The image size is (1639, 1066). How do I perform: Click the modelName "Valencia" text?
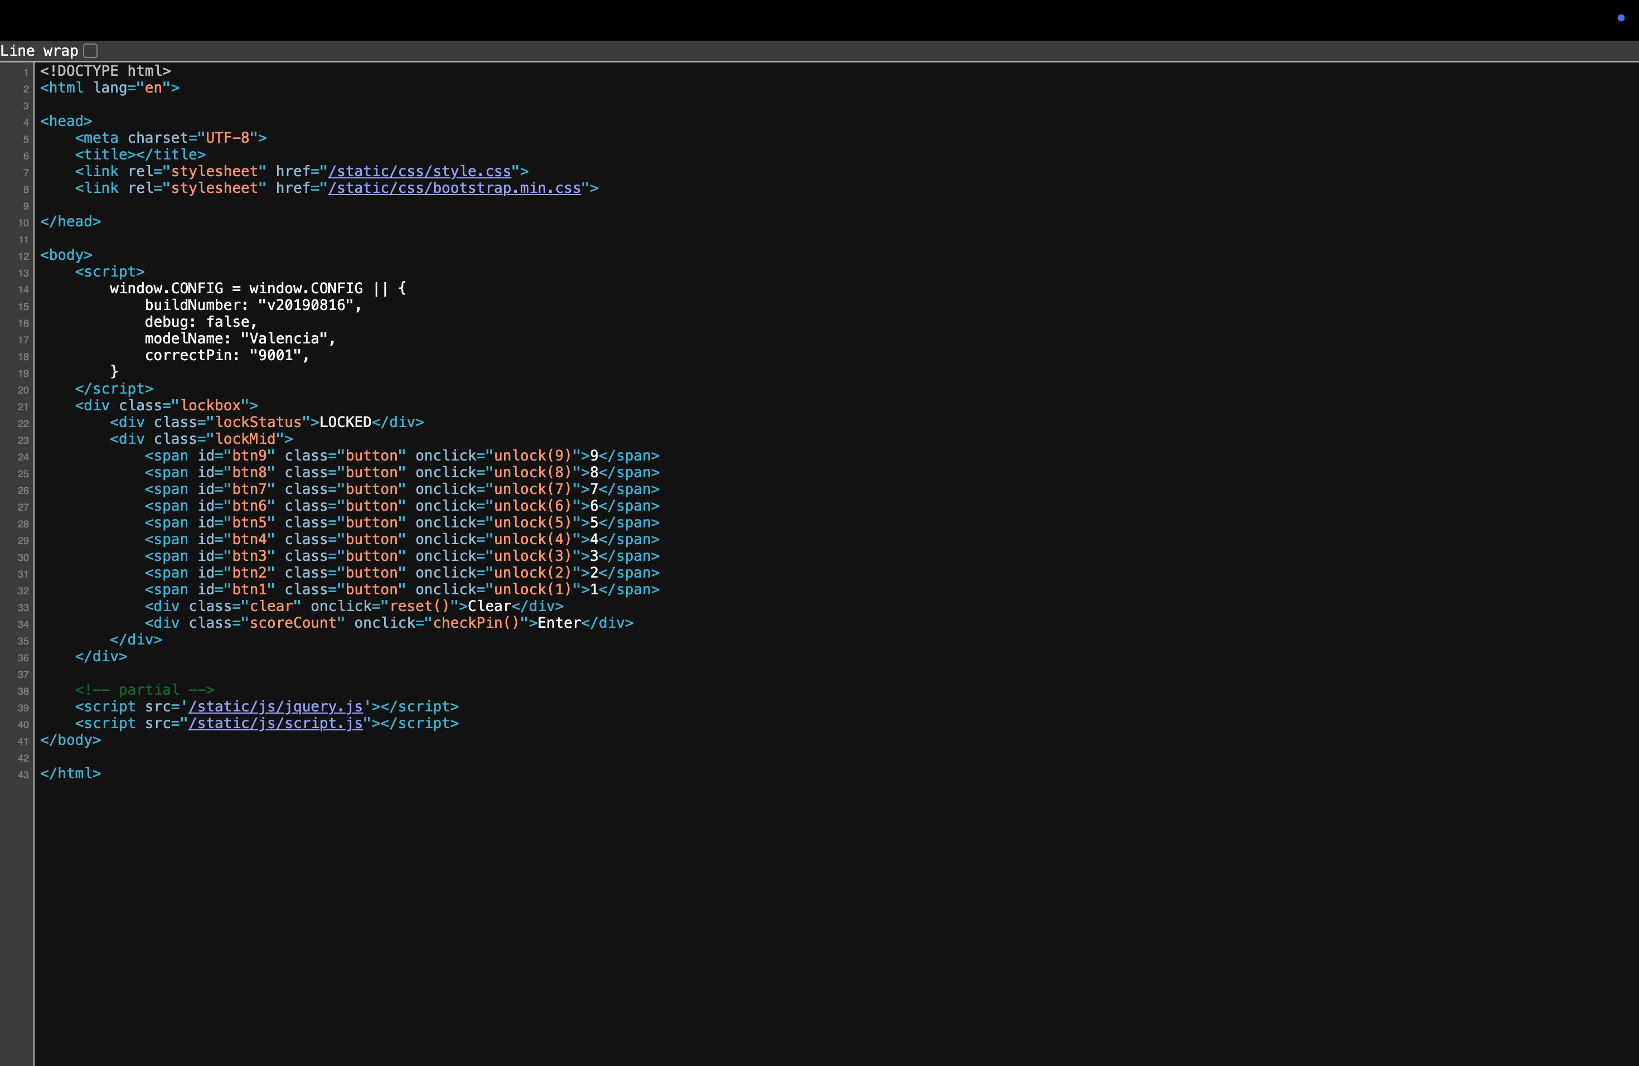[284, 338]
